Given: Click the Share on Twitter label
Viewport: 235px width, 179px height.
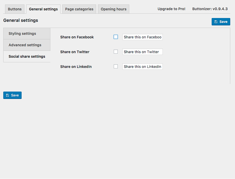Looking at the screenshot, I should pyautogui.click(x=75, y=52).
